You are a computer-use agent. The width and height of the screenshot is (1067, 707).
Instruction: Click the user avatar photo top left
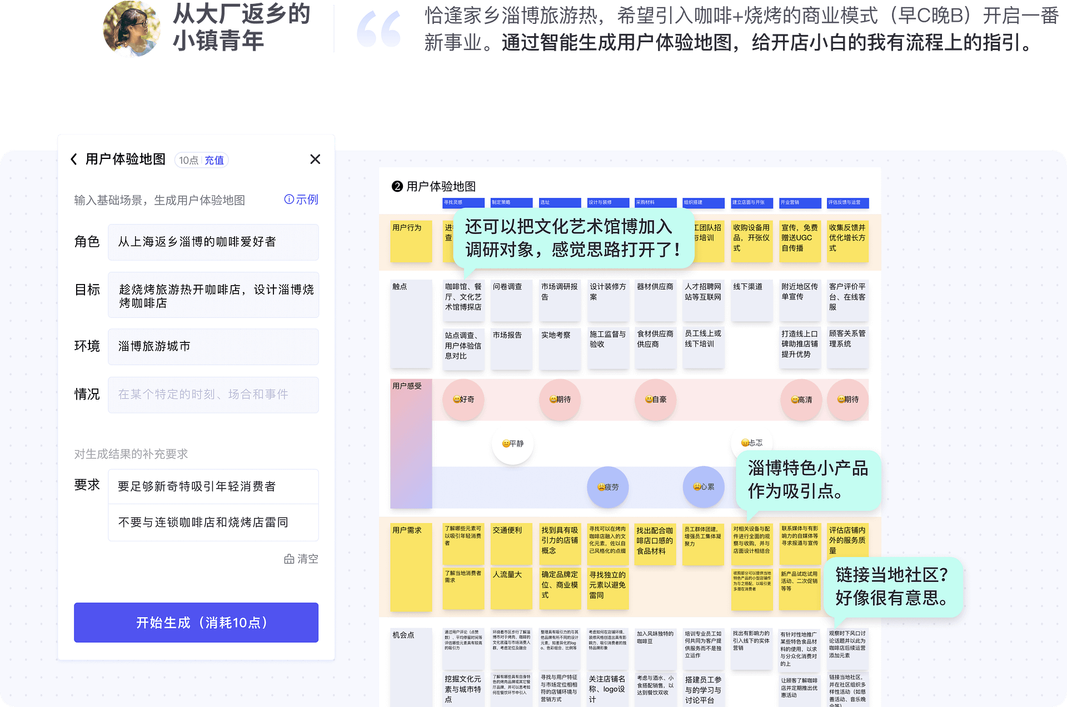coord(132,28)
